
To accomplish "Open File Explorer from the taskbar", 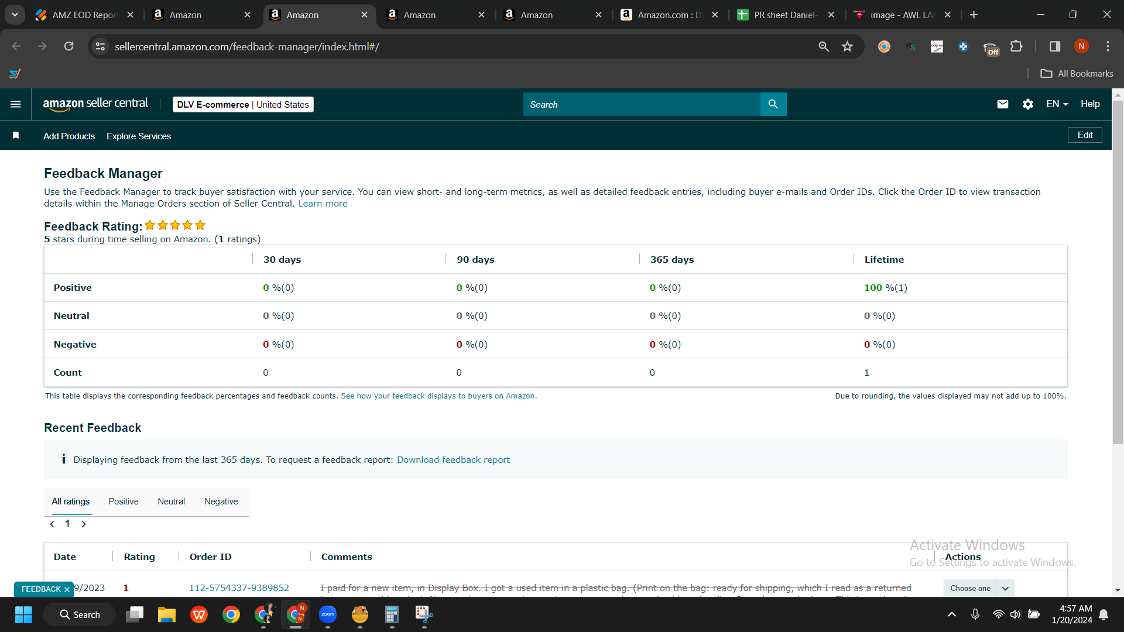I will coord(167,614).
